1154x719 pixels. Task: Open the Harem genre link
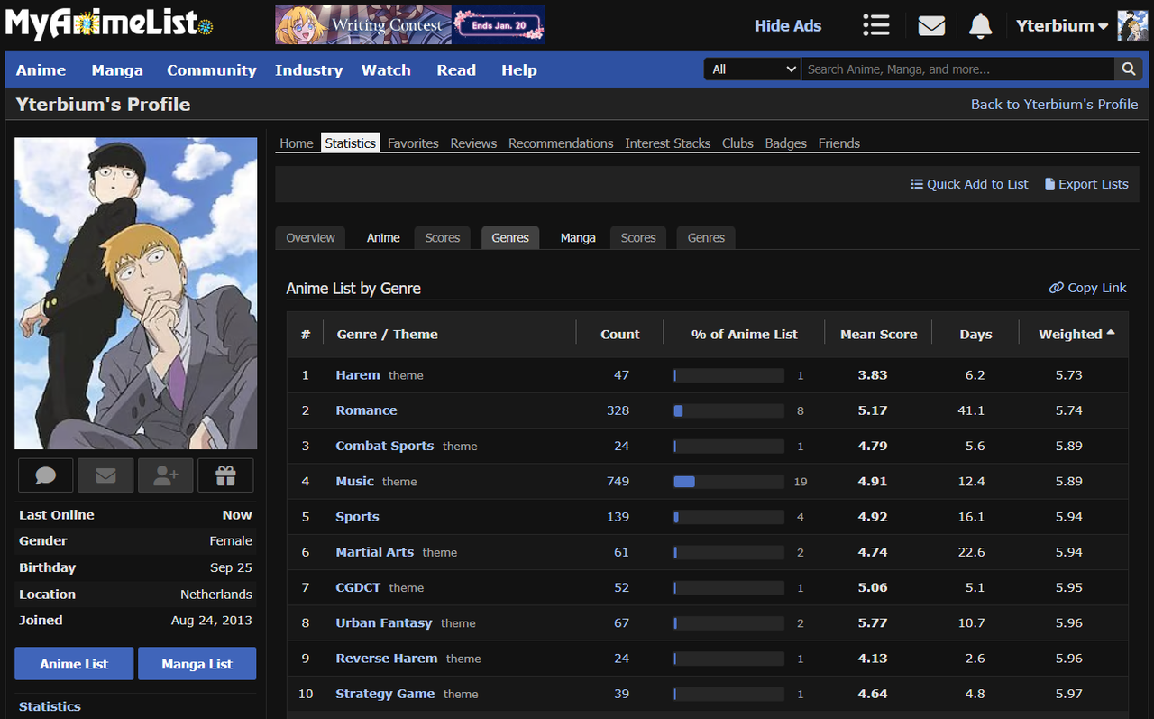click(x=358, y=374)
